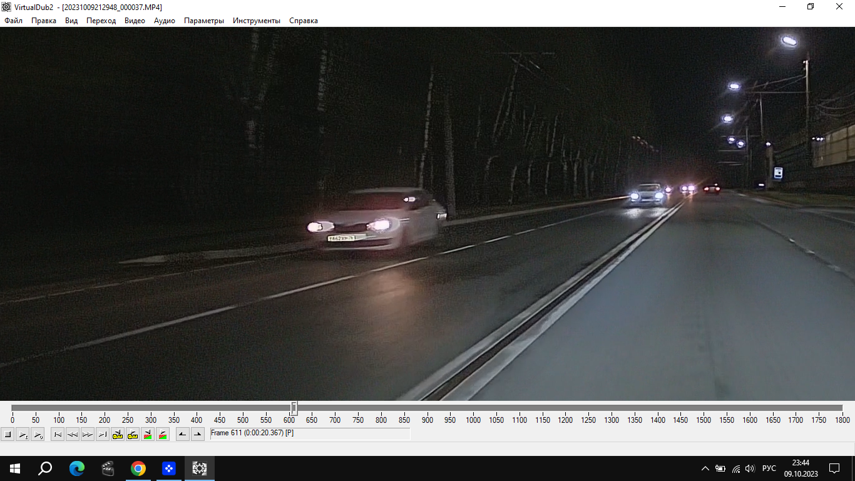Click the timeline slider handle
The width and height of the screenshot is (855, 481).
point(294,408)
